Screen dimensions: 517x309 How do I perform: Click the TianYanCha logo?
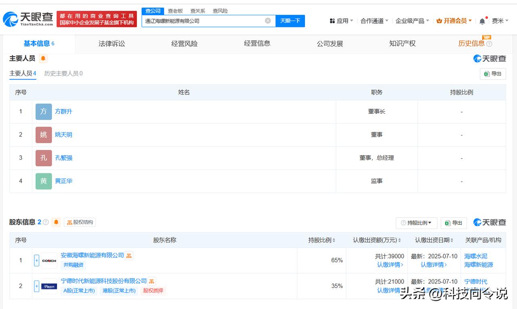point(28,19)
